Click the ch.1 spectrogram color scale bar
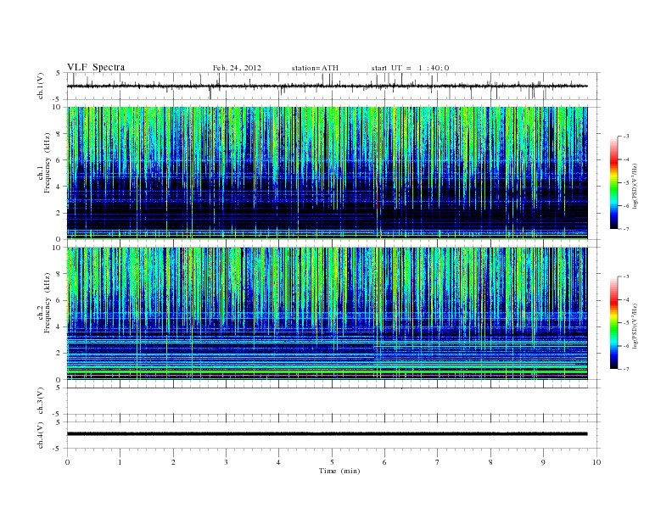Viewport: 672px width, 519px height. 613,182
